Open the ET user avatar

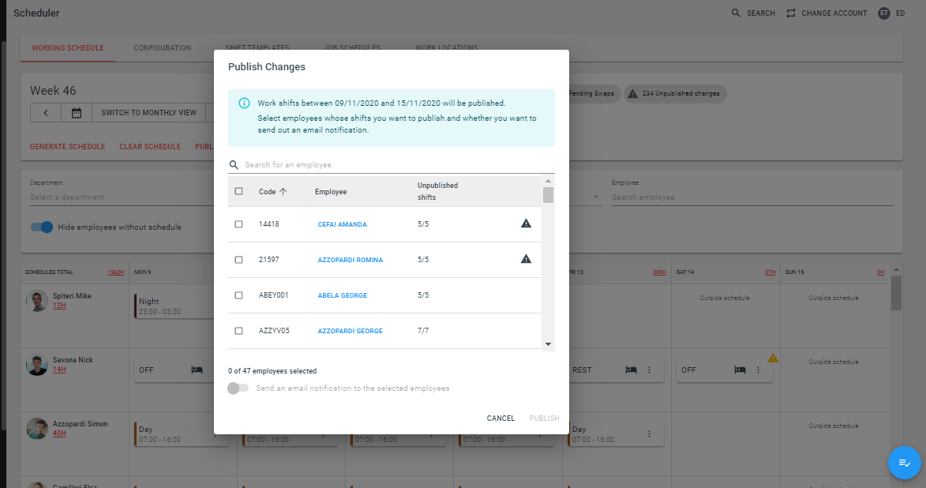point(883,13)
